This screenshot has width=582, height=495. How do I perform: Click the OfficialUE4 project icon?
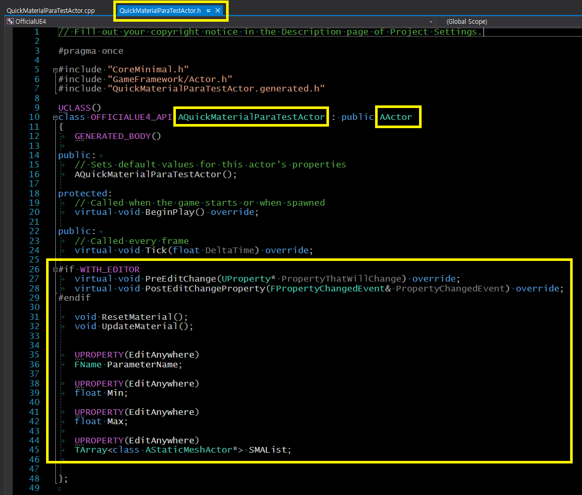pyautogui.click(x=10, y=22)
